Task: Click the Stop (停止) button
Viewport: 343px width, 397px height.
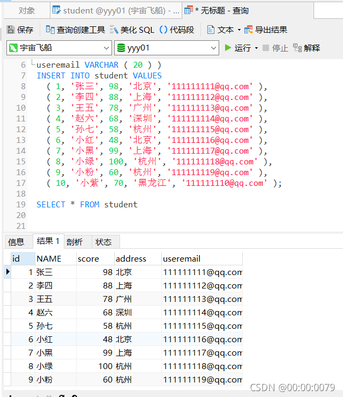Action: (275, 48)
